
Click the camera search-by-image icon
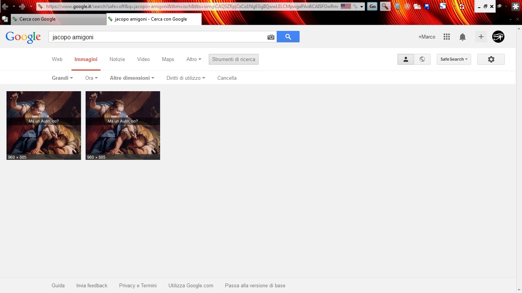coord(271,37)
